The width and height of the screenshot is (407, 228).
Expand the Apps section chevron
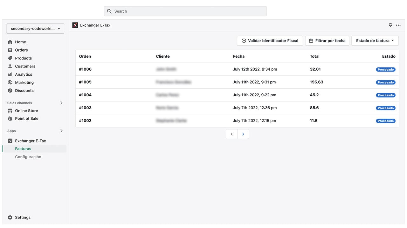click(x=61, y=131)
